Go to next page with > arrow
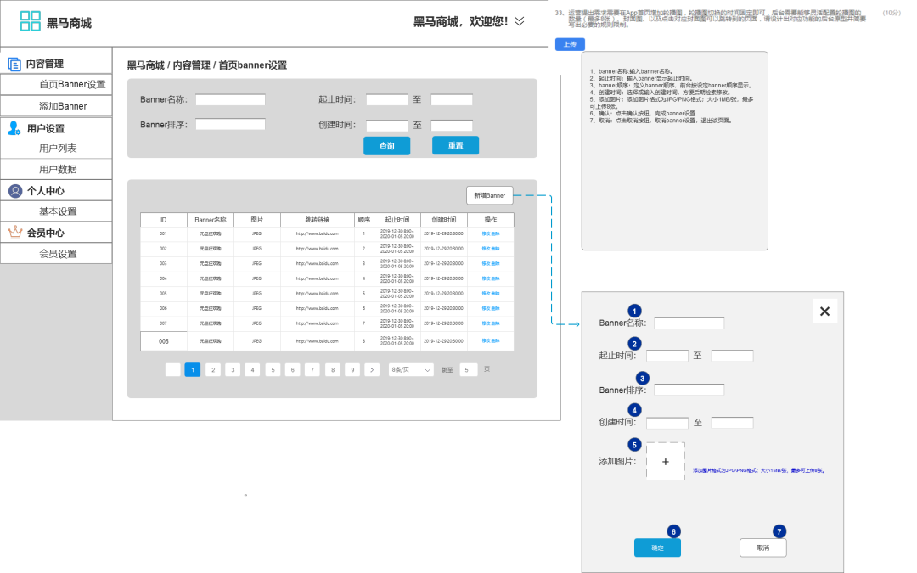This screenshot has height=573, width=917. pos(372,369)
